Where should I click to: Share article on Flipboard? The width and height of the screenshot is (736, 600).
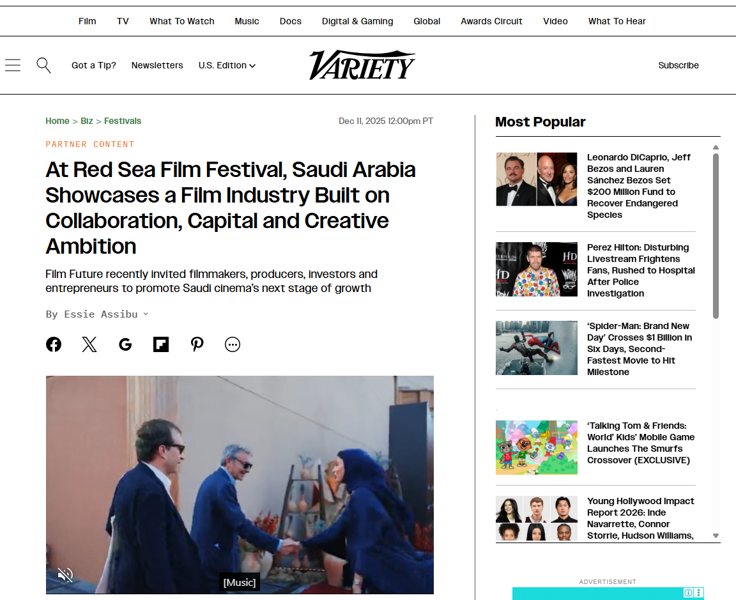point(161,344)
